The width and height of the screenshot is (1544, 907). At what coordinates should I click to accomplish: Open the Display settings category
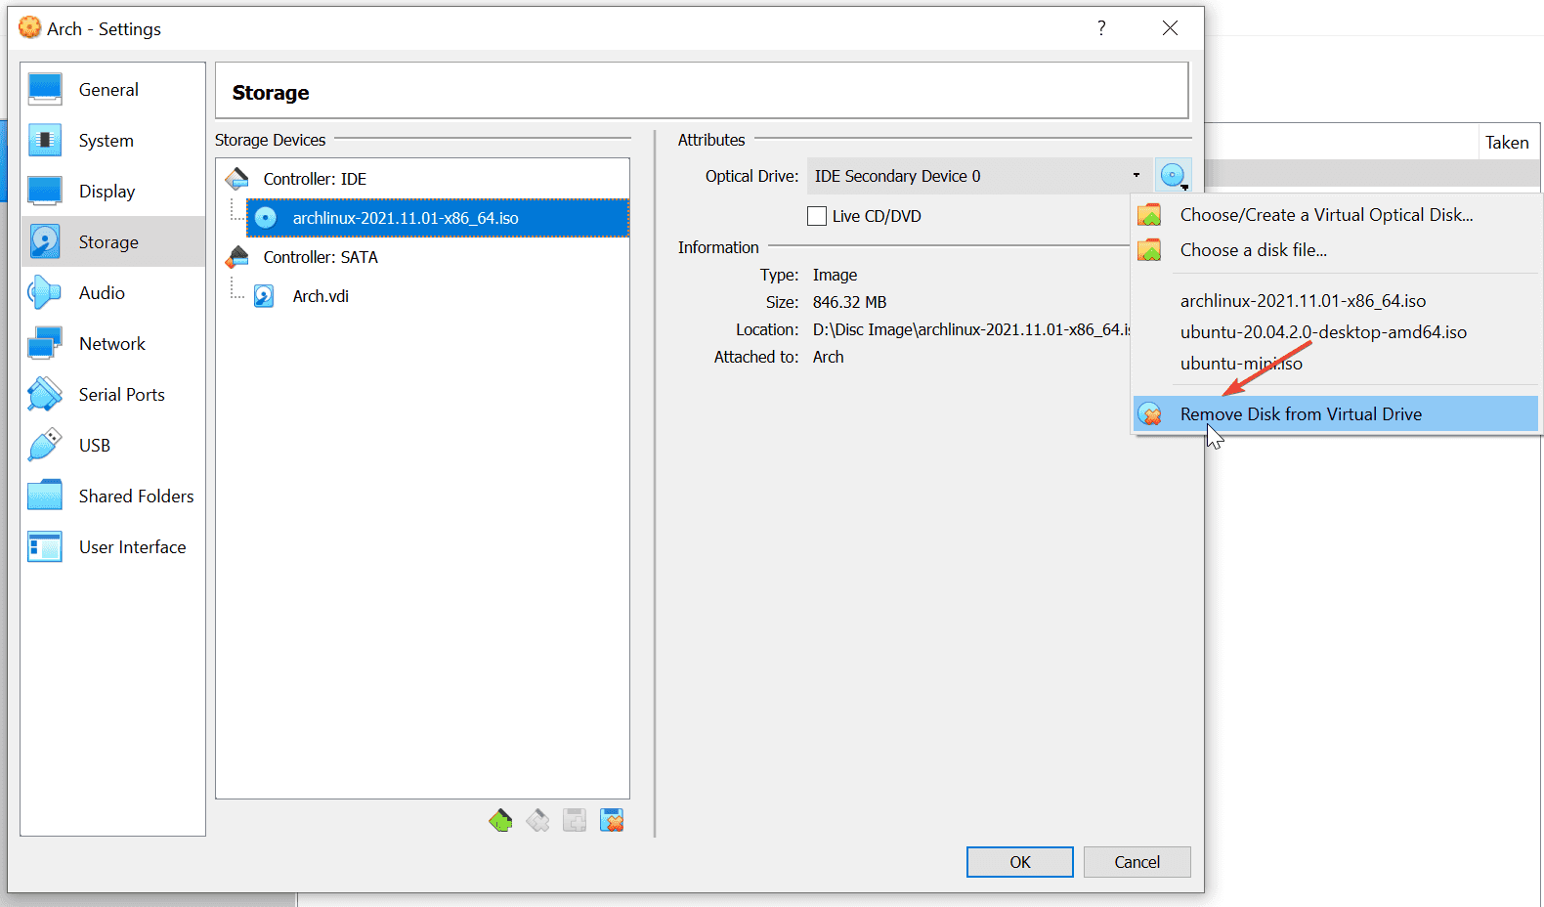pyautogui.click(x=113, y=191)
